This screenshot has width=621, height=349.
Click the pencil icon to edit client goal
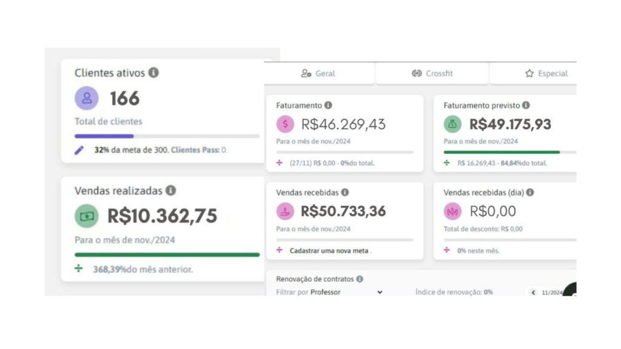[x=79, y=150]
